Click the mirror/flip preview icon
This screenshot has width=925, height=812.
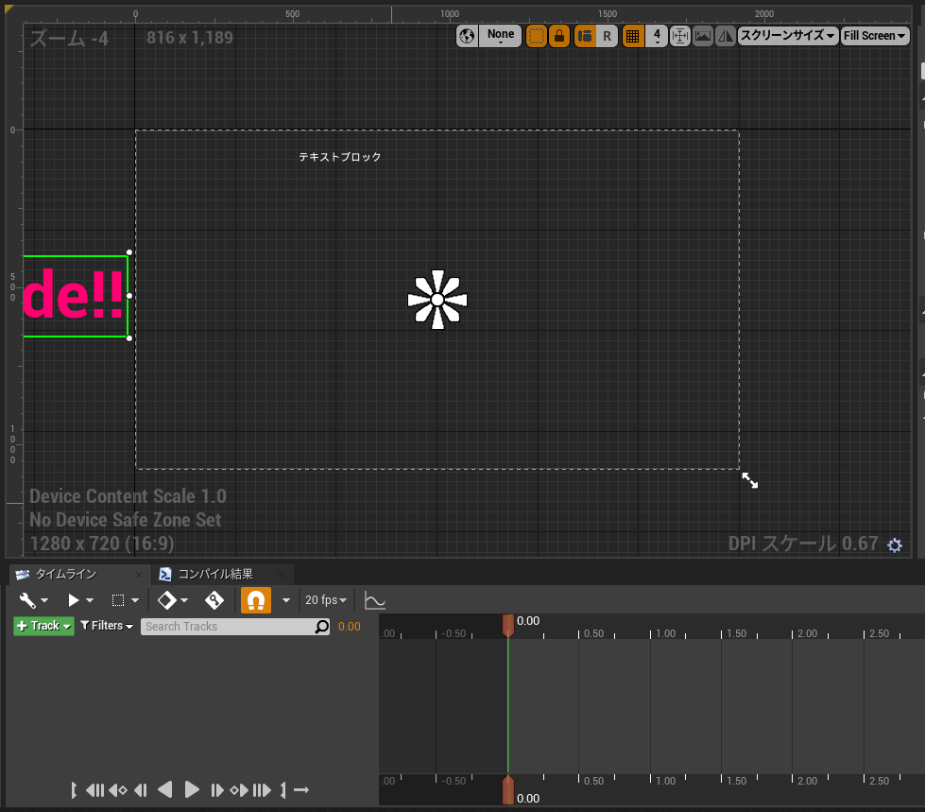pyautogui.click(x=725, y=36)
